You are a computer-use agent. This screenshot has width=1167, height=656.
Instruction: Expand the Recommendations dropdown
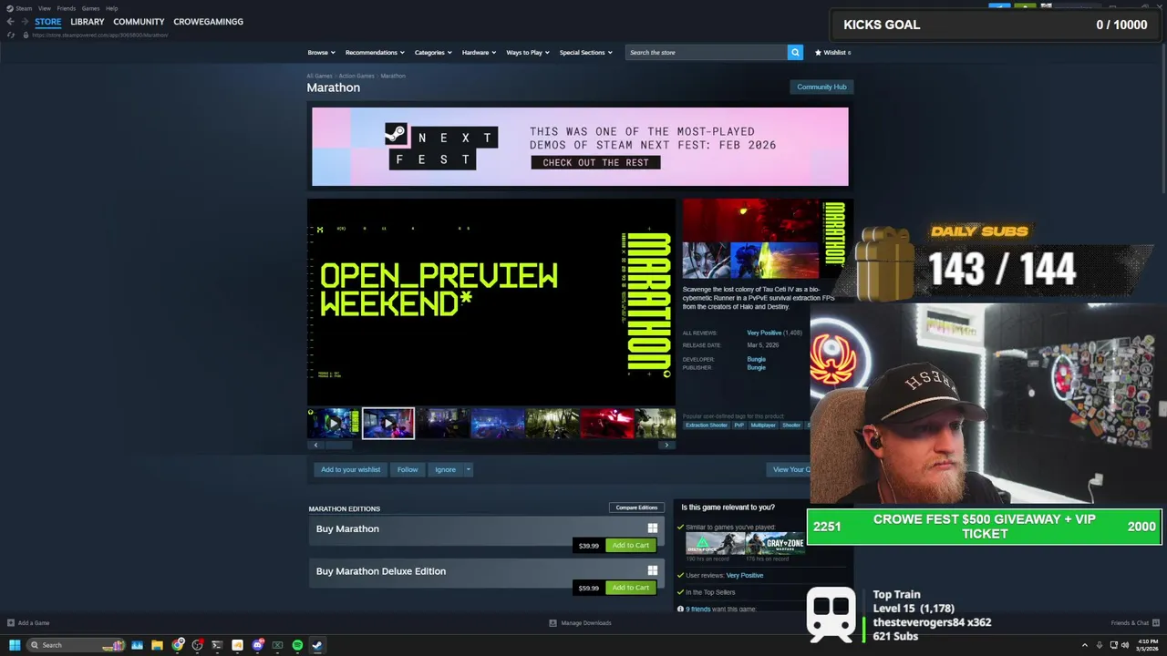click(375, 53)
